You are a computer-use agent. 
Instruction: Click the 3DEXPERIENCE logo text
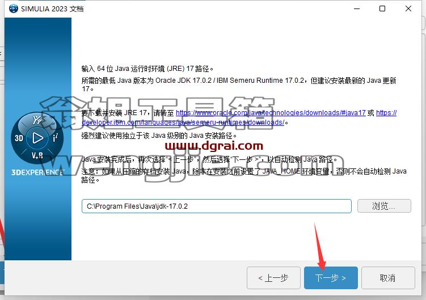pyautogui.click(x=38, y=172)
